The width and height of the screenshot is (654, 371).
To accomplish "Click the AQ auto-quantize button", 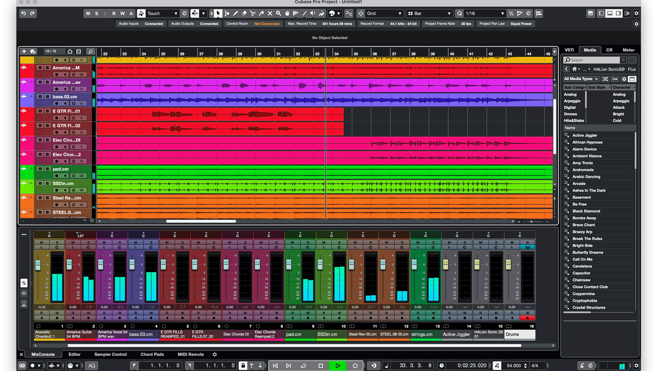I will 92,366.
